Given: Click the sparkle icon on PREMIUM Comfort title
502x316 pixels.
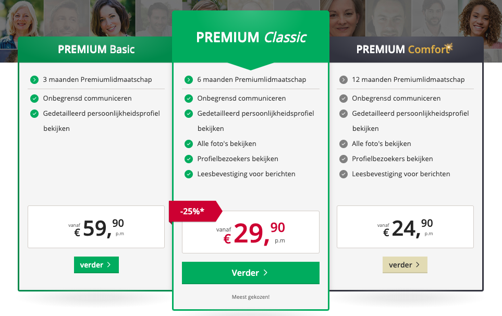Looking at the screenshot, I should 449,47.
